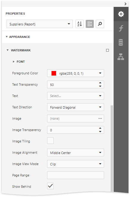Click the square marker beside Watermark
The height and width of the screenshot is (197, 130).
(x=108, y=50)
